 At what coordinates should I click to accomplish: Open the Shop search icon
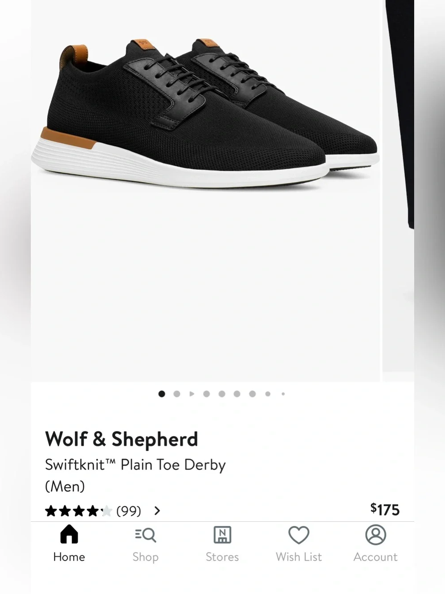click(145, 535)
